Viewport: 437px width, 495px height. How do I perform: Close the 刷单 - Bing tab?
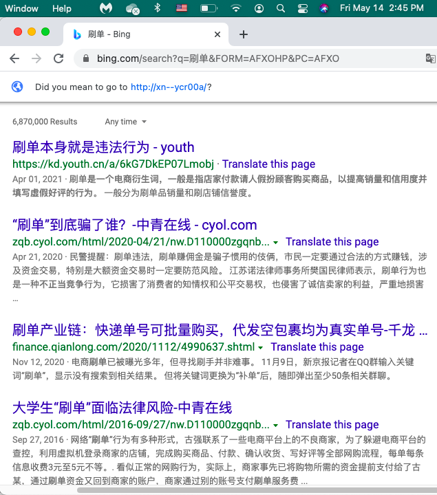point(217,34)
